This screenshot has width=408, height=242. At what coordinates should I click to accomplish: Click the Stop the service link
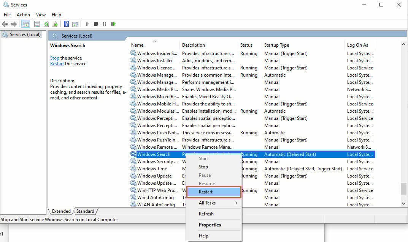55,58
